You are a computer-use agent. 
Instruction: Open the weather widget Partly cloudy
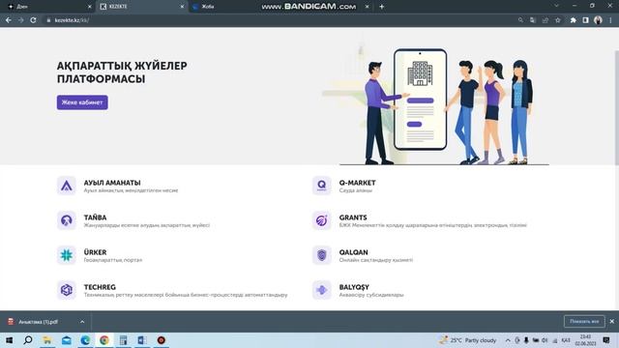coord(468,339)
